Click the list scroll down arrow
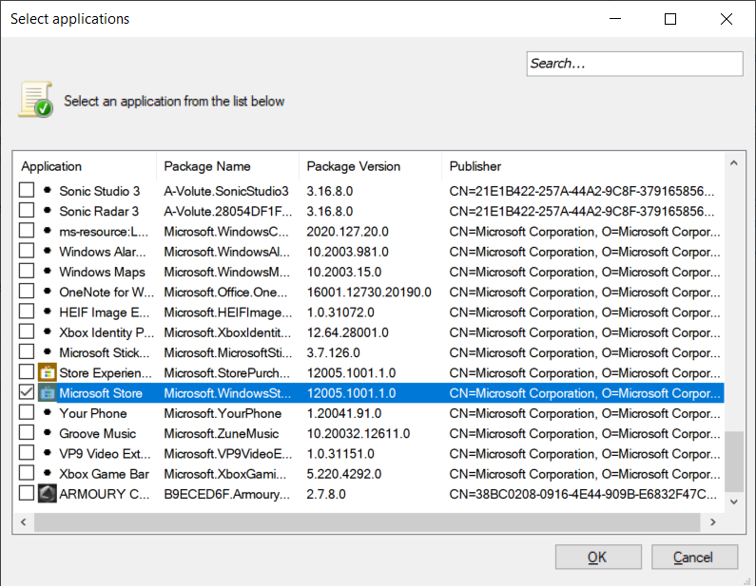Screen dimensions: 756x586 pyautogui.click(x=734, y=501)
